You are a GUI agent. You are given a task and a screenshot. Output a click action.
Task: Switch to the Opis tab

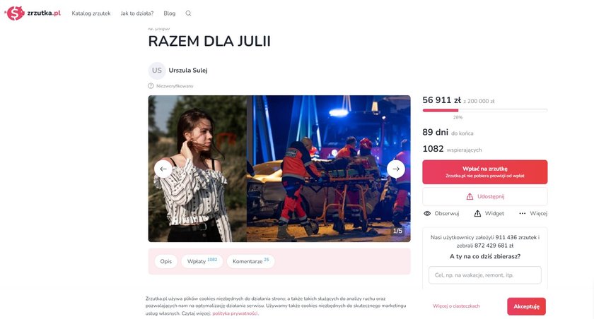pos(166,261)
